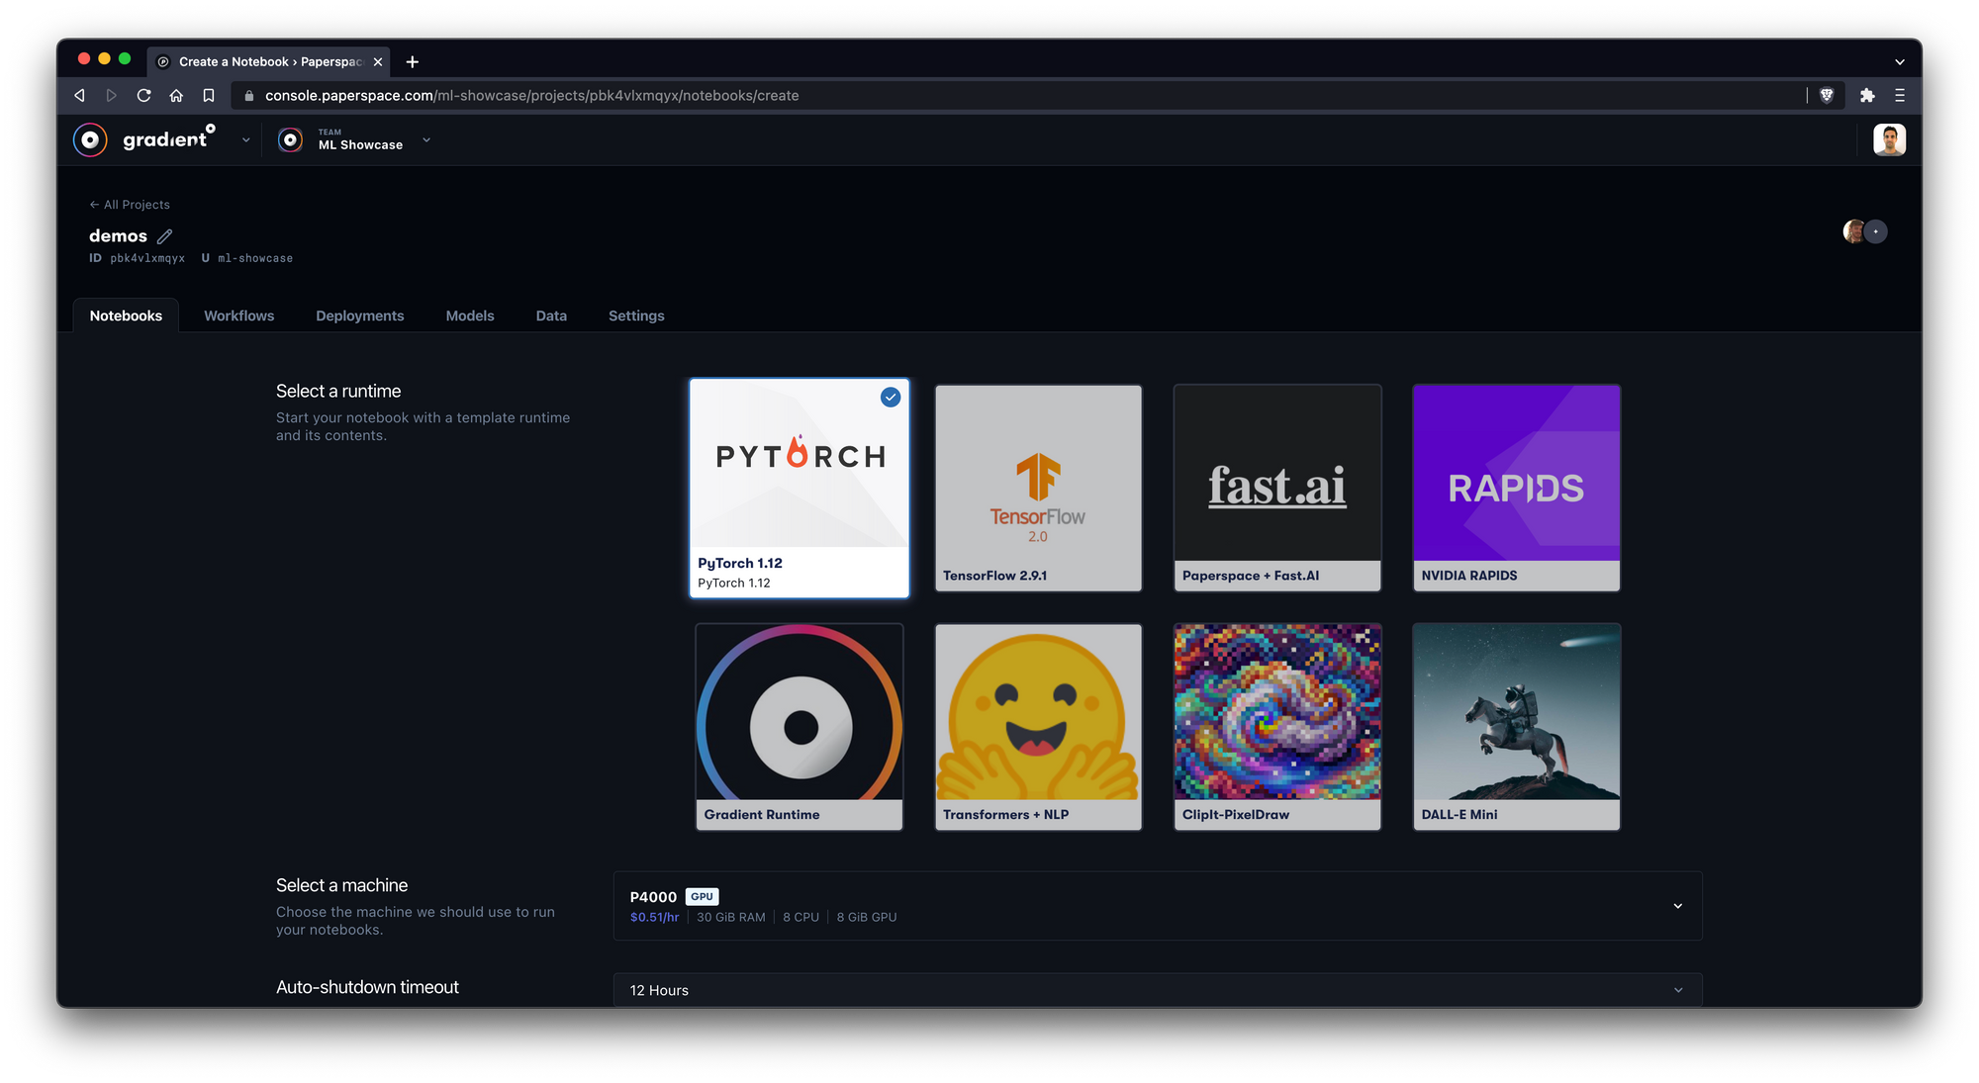Click the project collaborators avatars
The image size is (1979, 1083).
click(1864, 231)
